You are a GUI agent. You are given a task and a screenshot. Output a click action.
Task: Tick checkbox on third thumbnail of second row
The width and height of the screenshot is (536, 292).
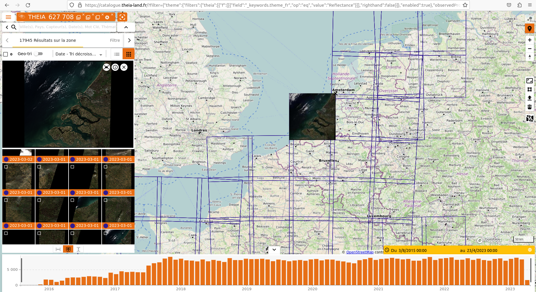(x=72, y=167)
